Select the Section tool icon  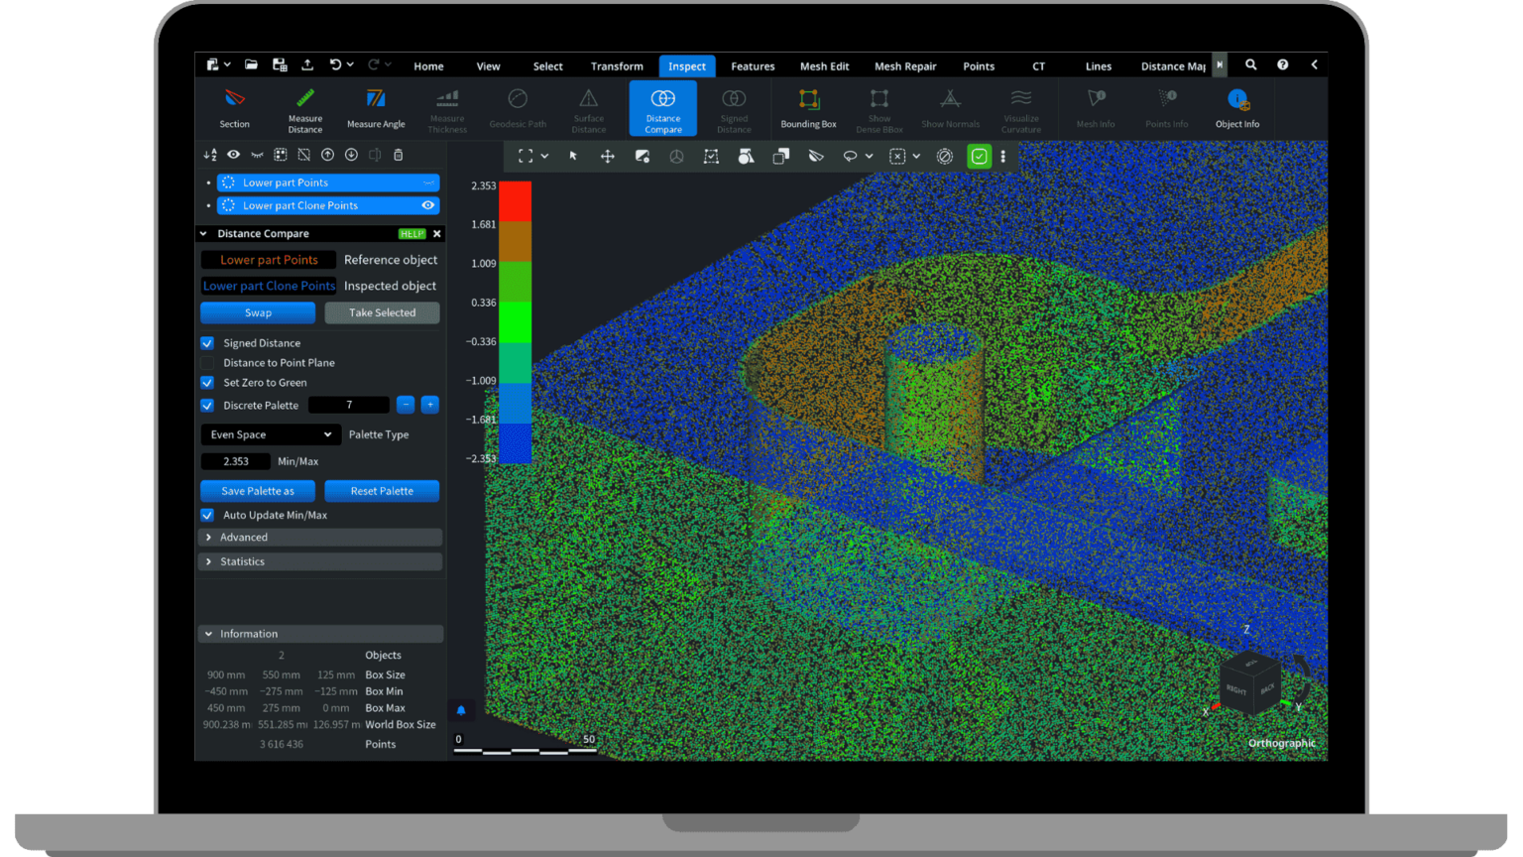coord(234,99)
